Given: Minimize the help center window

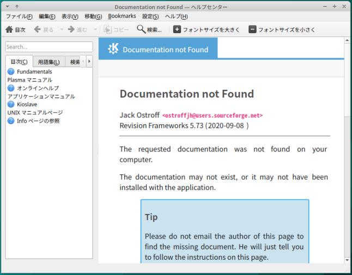Looking at the screenshot, I should [325, 7].
